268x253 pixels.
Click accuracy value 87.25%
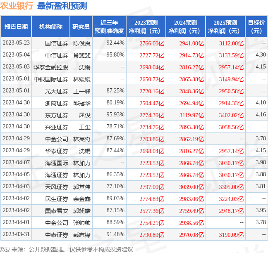pos(115,90)
